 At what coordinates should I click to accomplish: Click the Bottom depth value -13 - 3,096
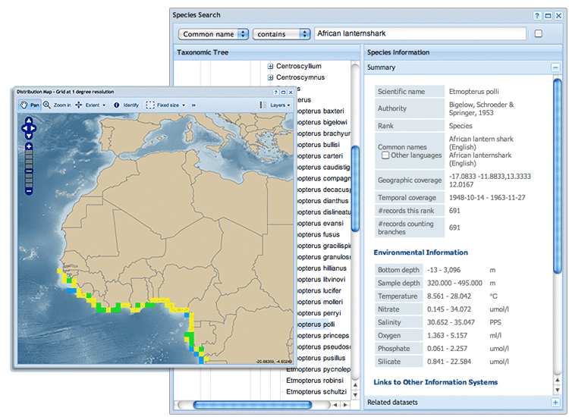pos(444,270)
